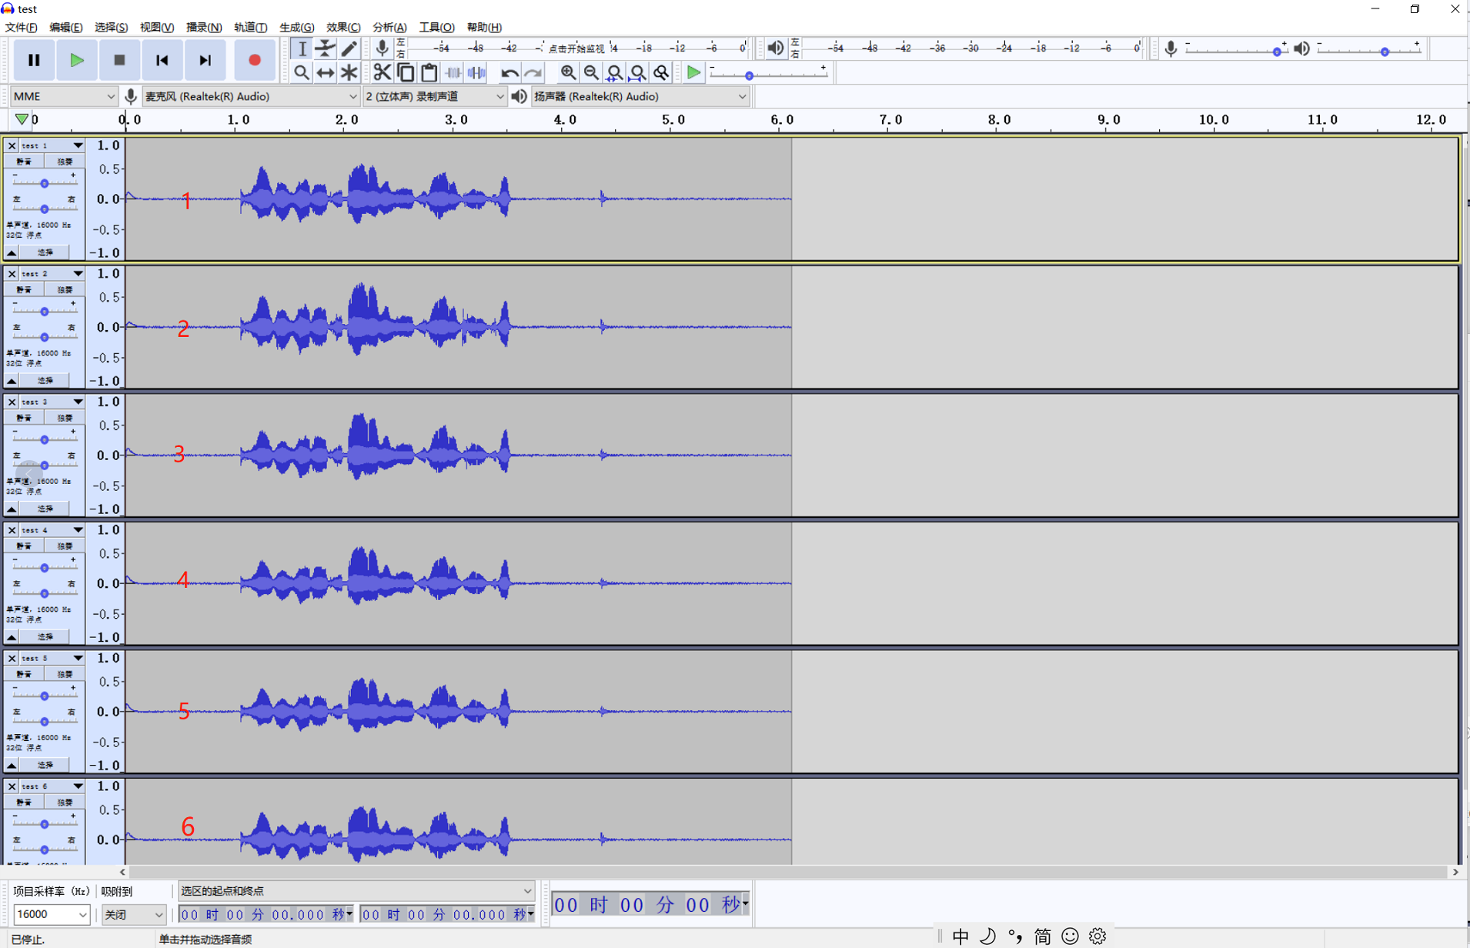Mute the test 1 track
This screenshot has height=948, width=1470.
[x=24, y=162]
